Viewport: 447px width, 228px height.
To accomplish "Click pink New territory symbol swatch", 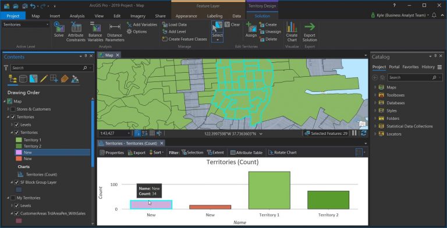I will point(19,152).
